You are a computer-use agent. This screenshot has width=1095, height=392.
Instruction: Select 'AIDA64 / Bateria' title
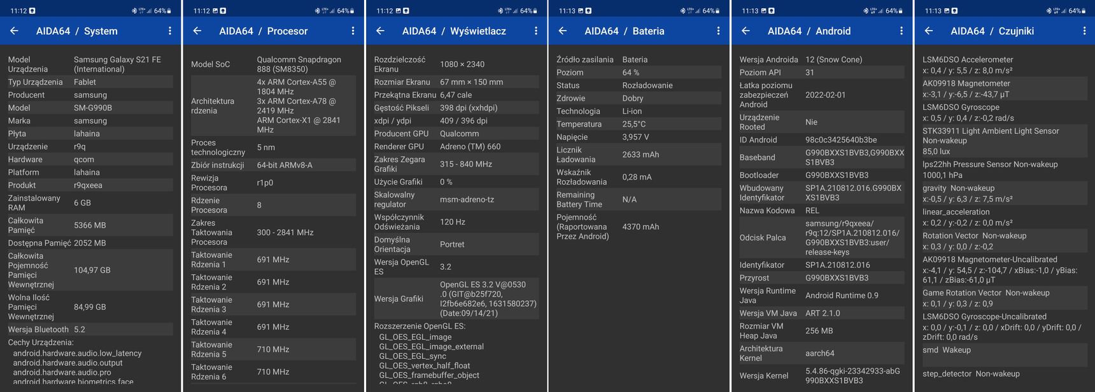point(625,31)
